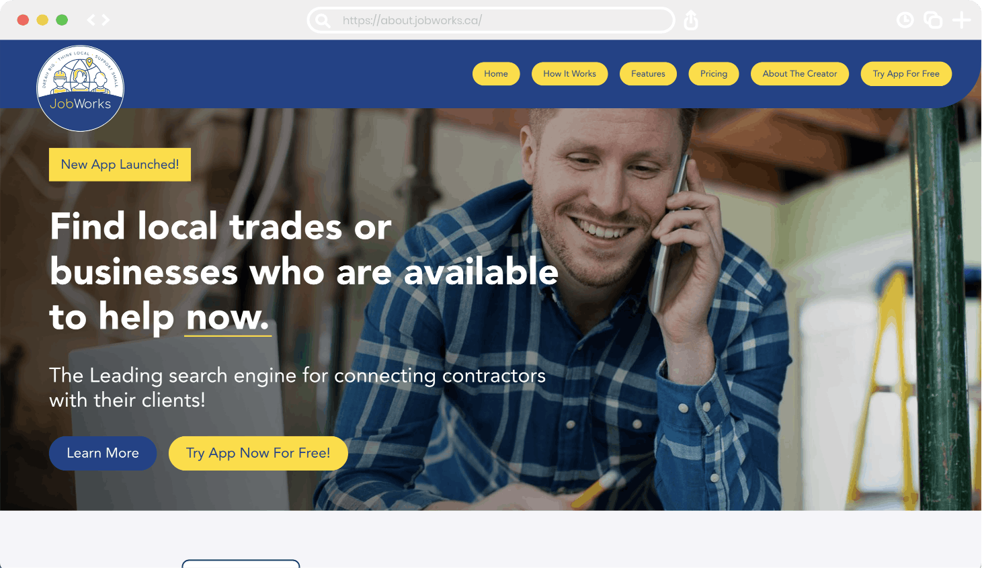Screen dimensions: 982x568
Task: Click the underlined word now in headline
Action: point(227,317)
